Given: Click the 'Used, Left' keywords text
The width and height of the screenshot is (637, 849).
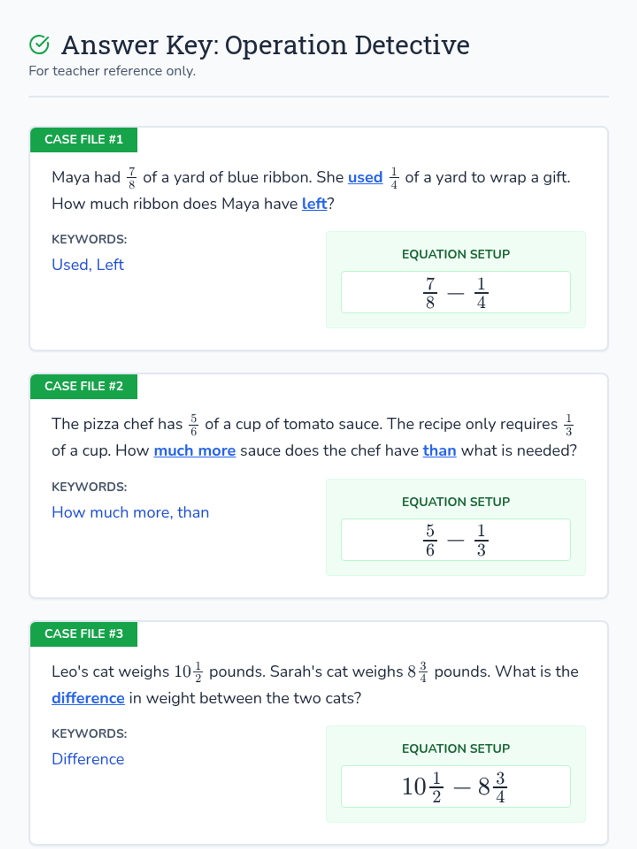Looking at the screenshot, I should (88, 264).
